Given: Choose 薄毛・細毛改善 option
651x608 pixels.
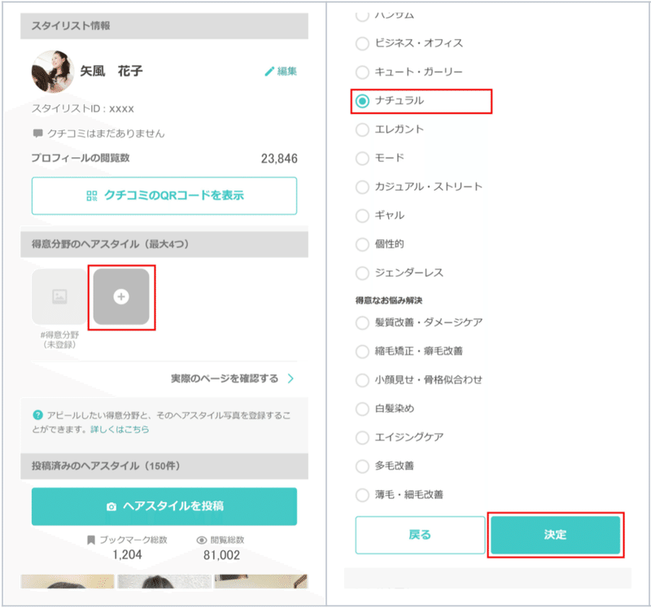Looking at the screenshot, I should tap(362, 495).
